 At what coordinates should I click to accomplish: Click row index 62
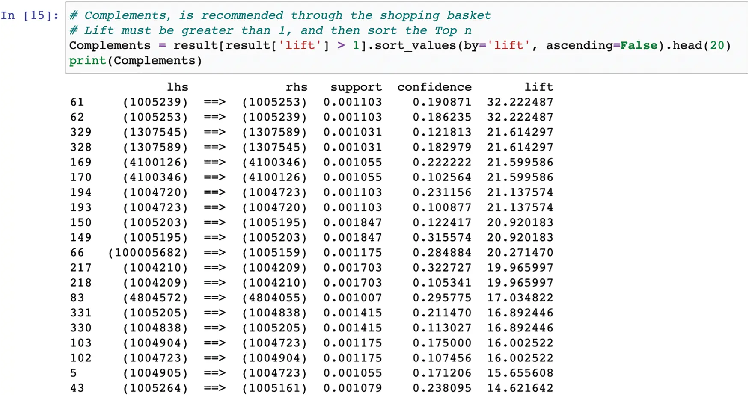77,117
